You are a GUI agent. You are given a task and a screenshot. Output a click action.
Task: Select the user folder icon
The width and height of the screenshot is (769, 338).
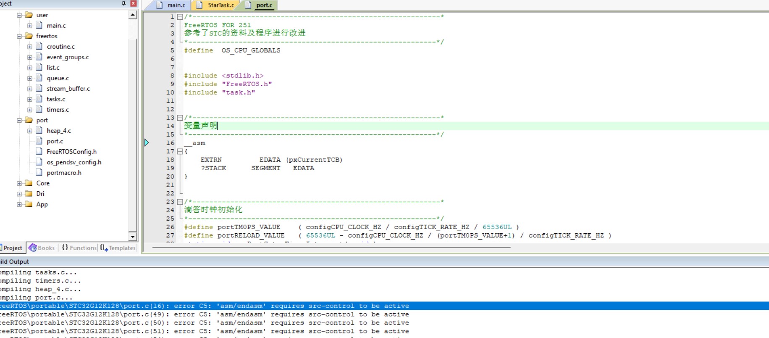[29, 15]
